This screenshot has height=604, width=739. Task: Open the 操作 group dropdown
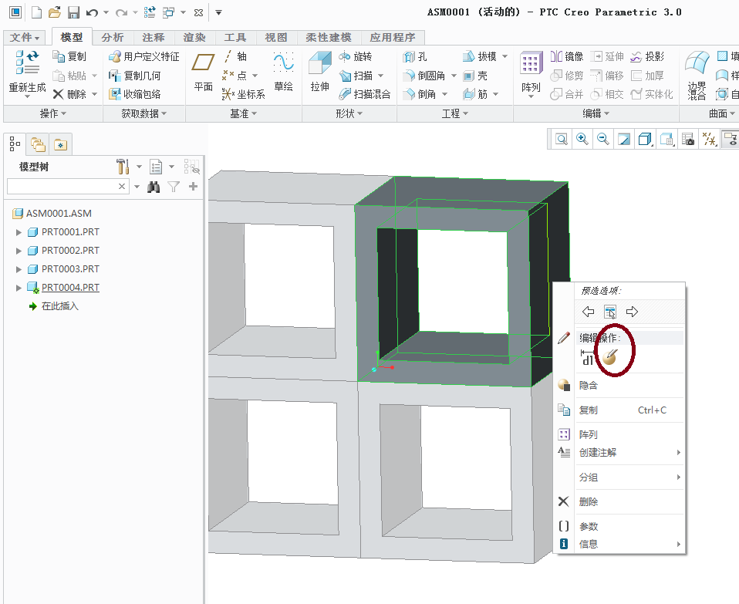point(53,113)
